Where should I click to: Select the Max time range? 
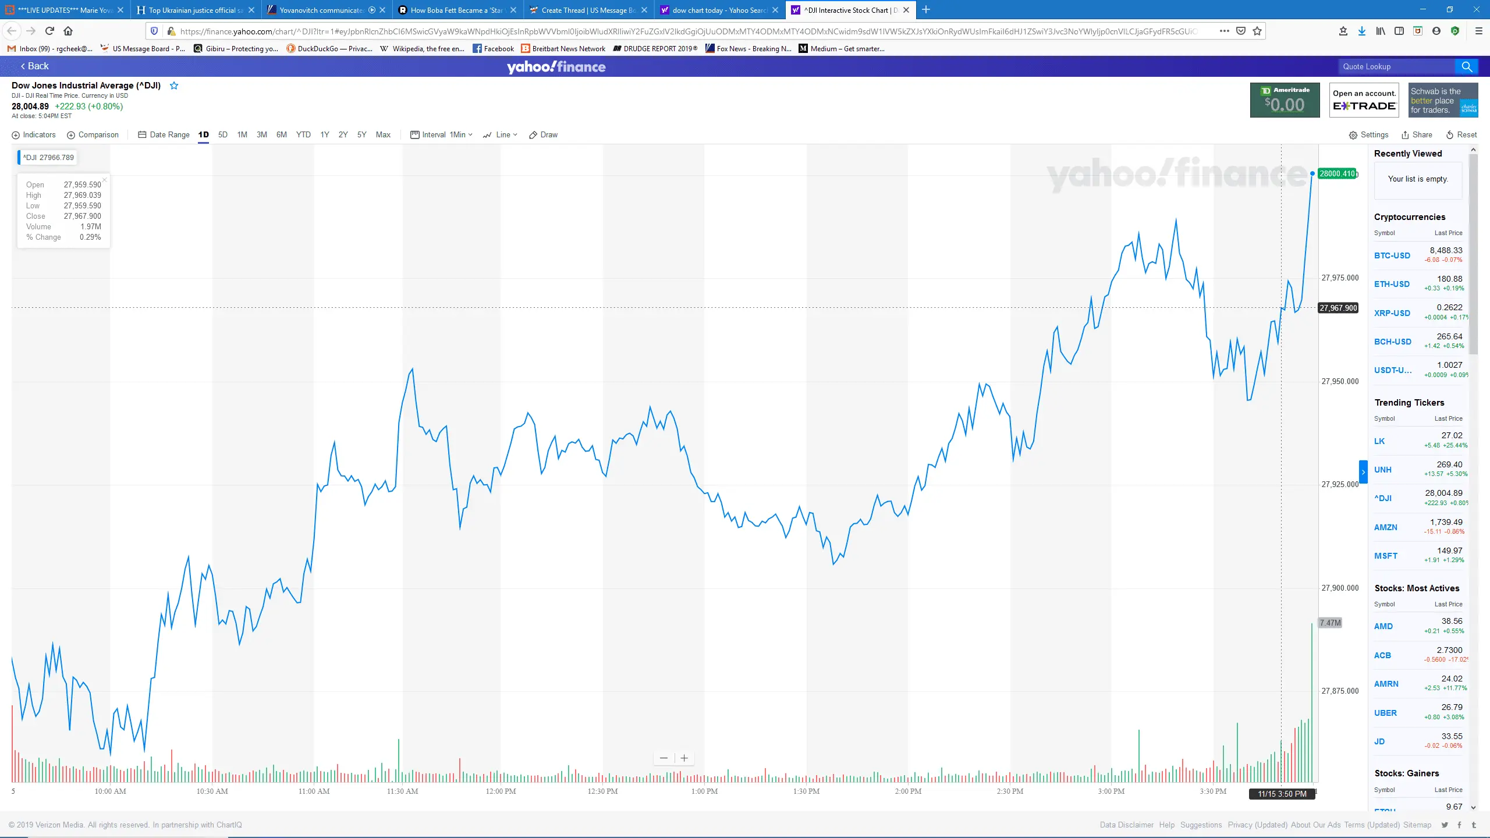click(383, 135)
